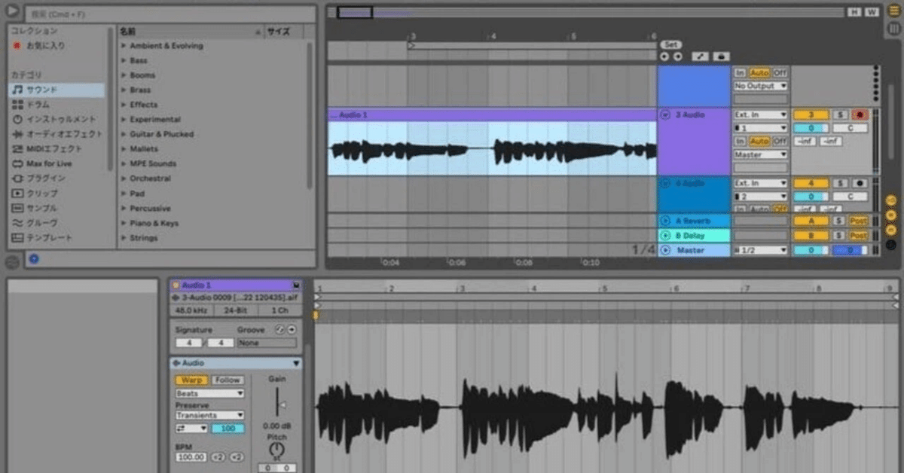Sort browser by サイズ column header
Screen dimensions: 904x473
pos(284,32)
